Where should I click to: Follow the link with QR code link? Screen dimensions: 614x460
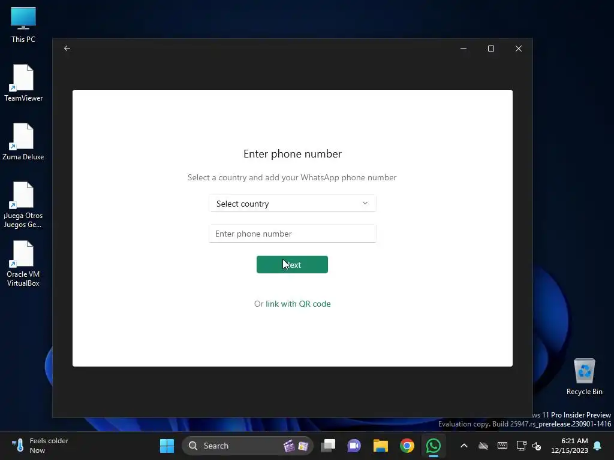tap(298, 304)
